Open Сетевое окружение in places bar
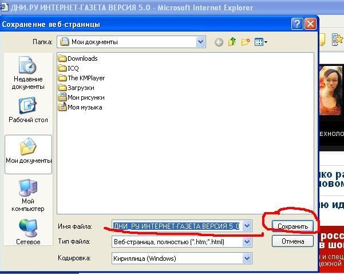The image size is (344, 274). [x=28, y=232]
